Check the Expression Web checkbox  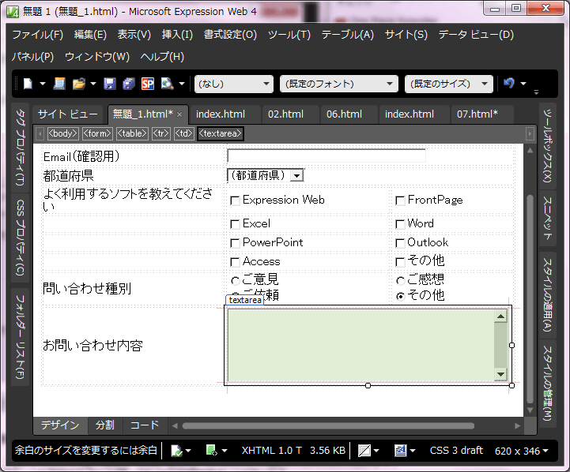(236, 200)
